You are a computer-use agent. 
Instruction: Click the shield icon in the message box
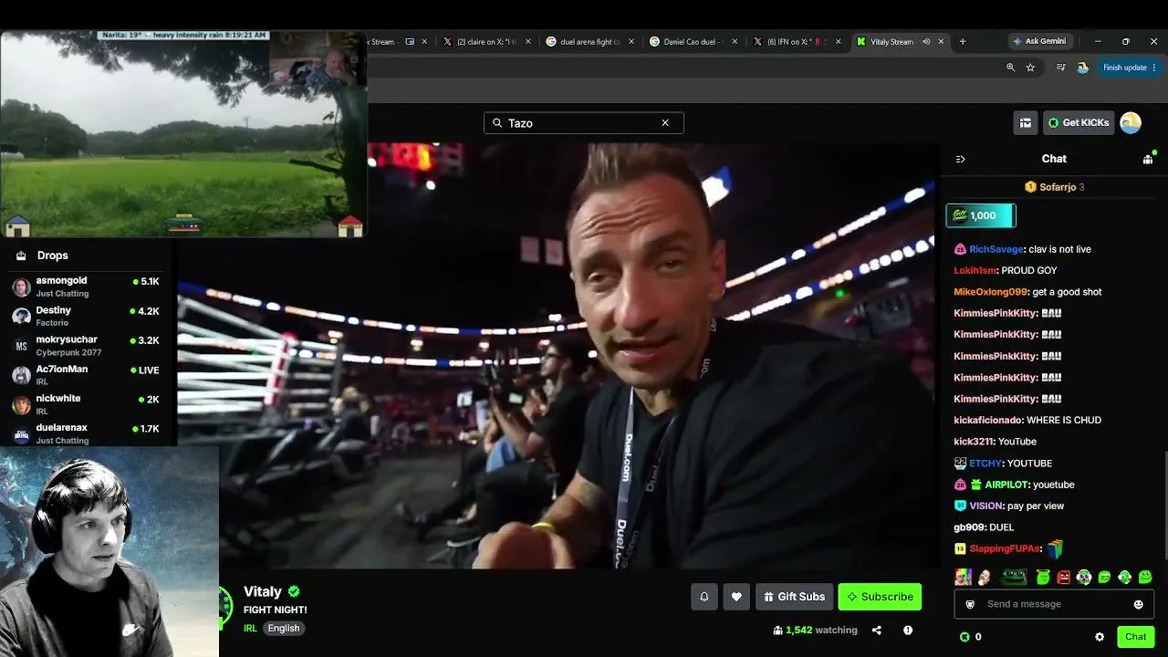[x=970, y=604]
